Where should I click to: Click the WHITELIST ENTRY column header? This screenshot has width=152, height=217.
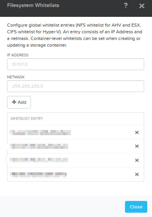tap(27, 119)
